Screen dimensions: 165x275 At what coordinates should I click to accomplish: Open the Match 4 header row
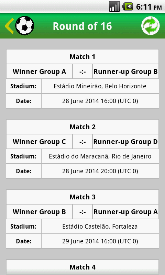click(x=82, y=267)
